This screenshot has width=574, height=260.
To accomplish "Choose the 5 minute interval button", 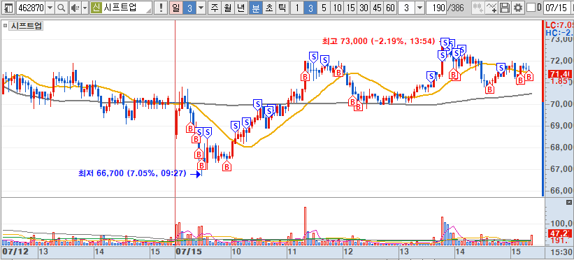I will [323, 7].
